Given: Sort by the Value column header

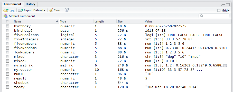Looking at the screenshot, I should coord(188,21).
